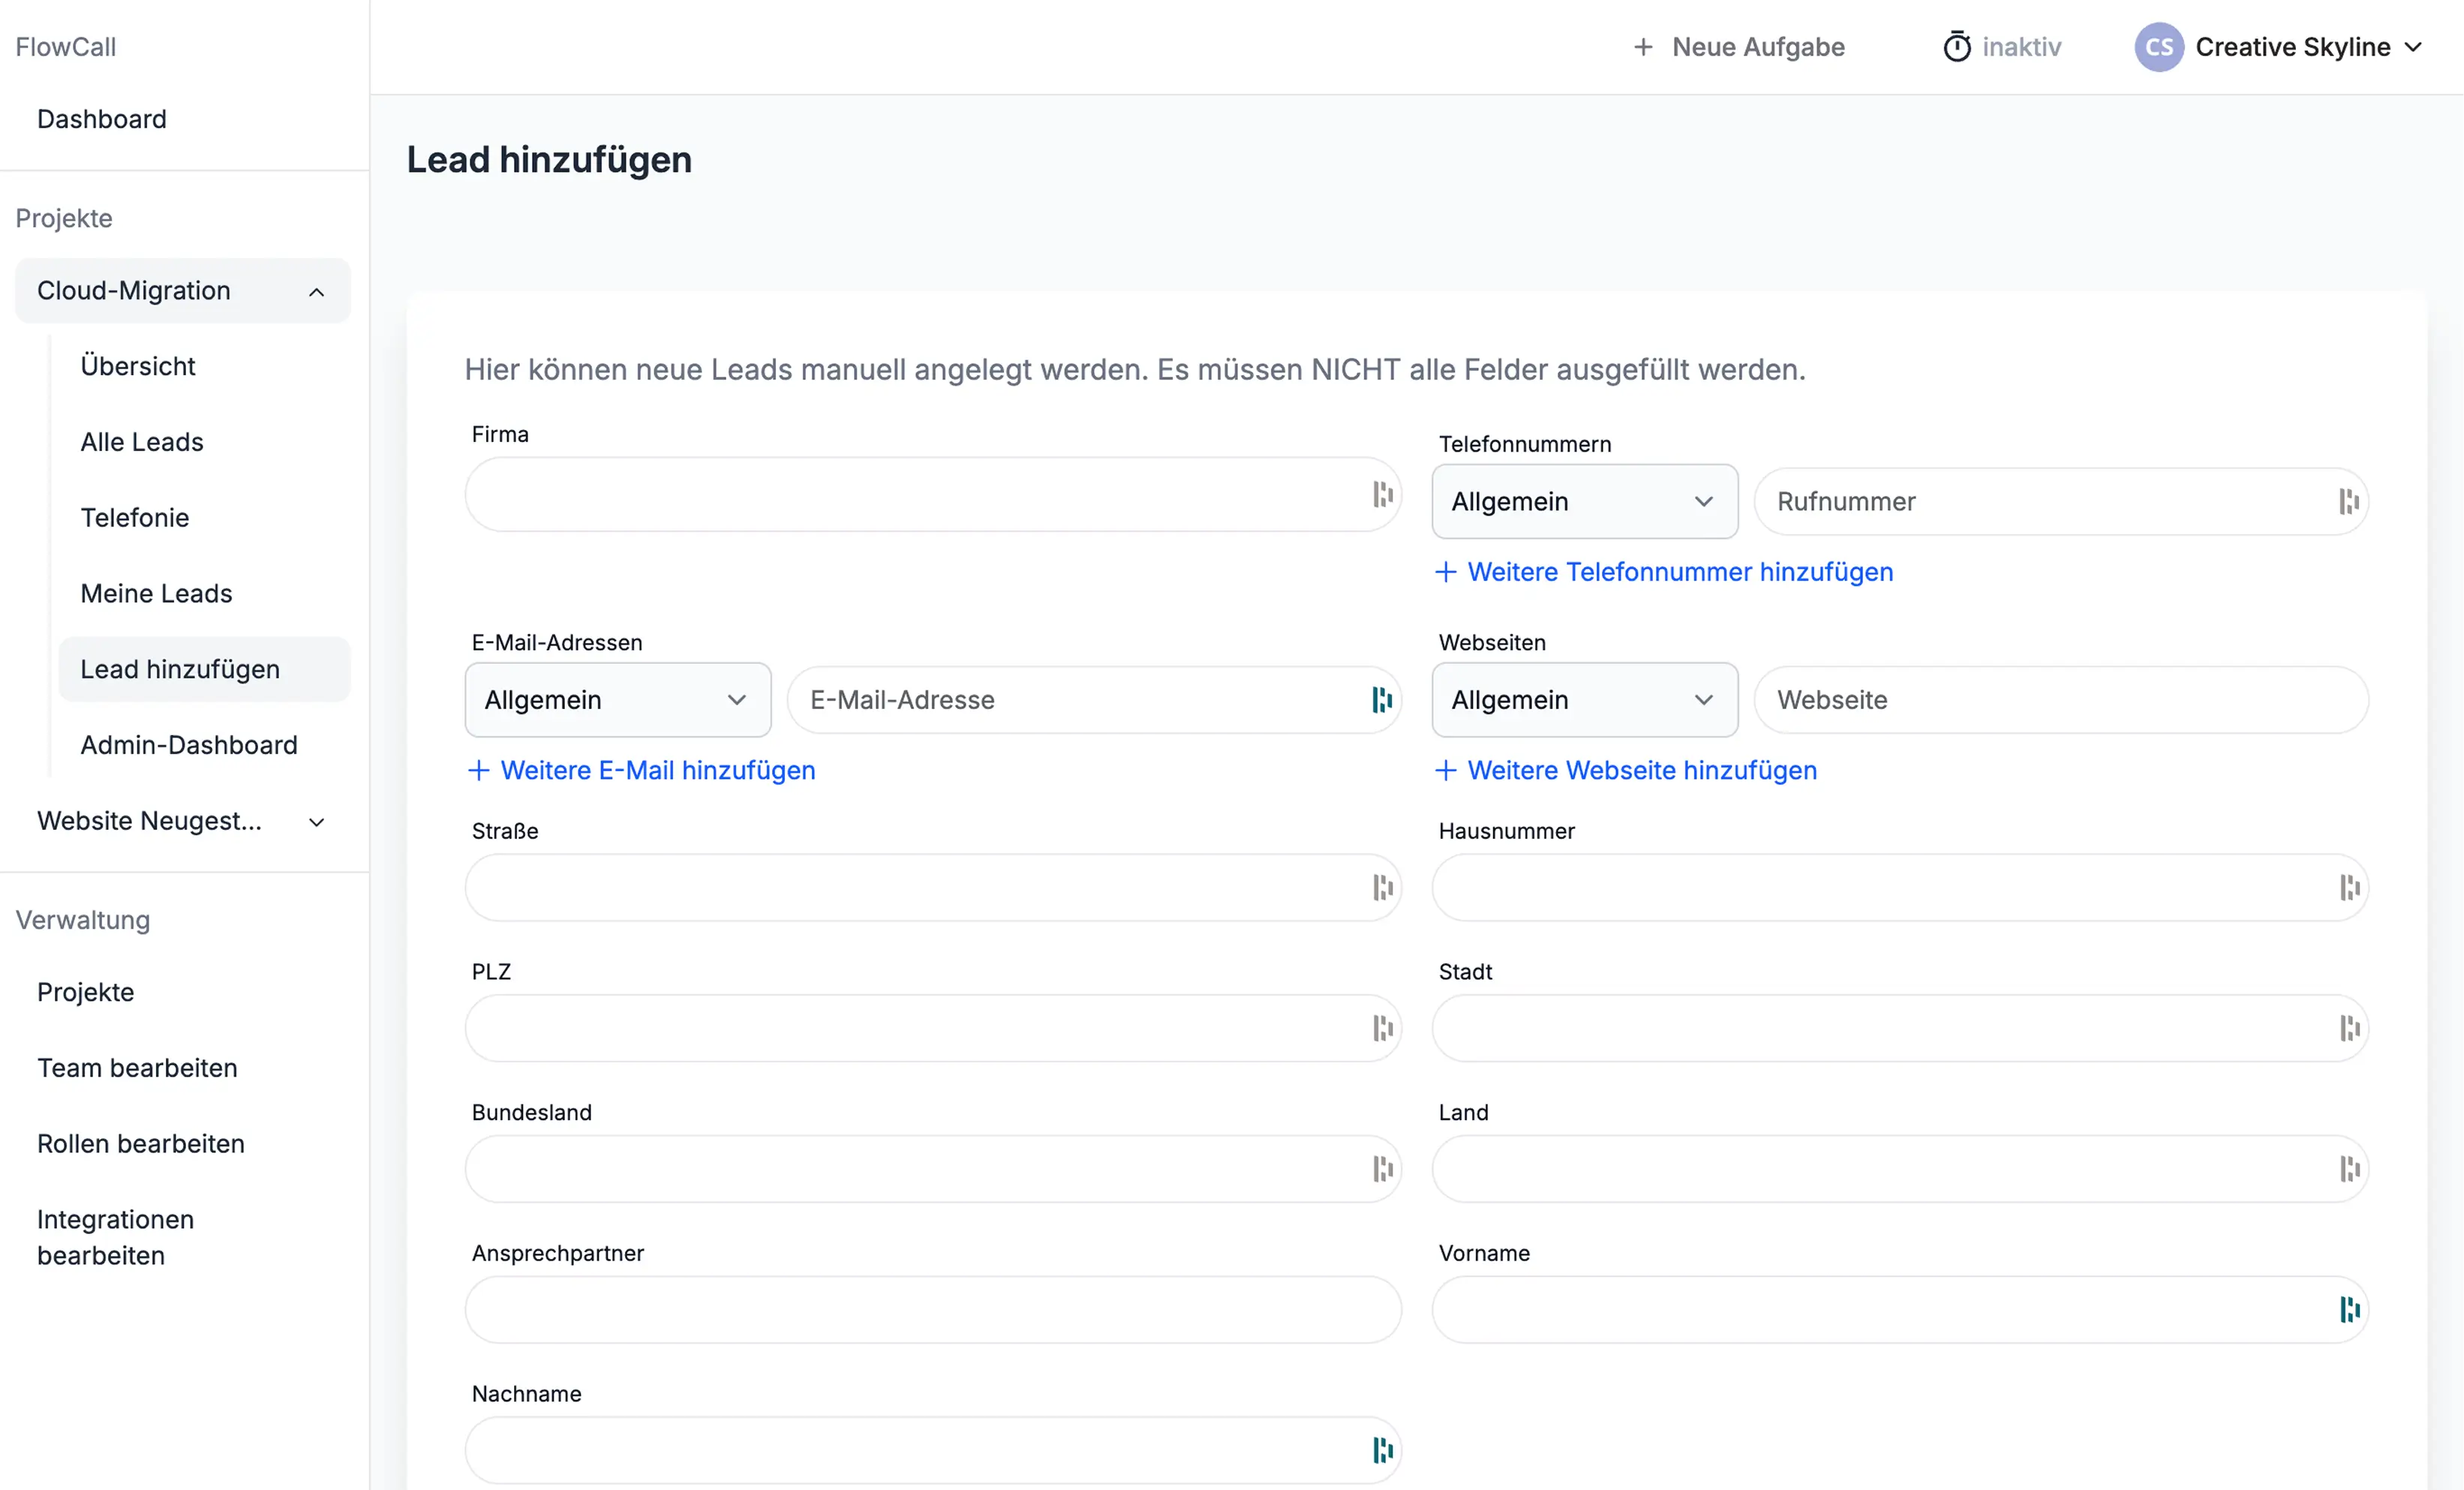Go to Admin-Dashboard menu item
The width and height of the screenshot is (2464, 1490).
pyautogui.click(x=189, y=745)
